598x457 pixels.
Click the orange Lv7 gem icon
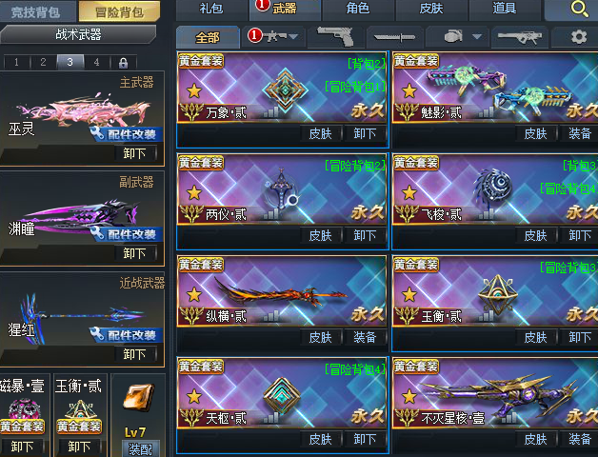tap(139, 398)
